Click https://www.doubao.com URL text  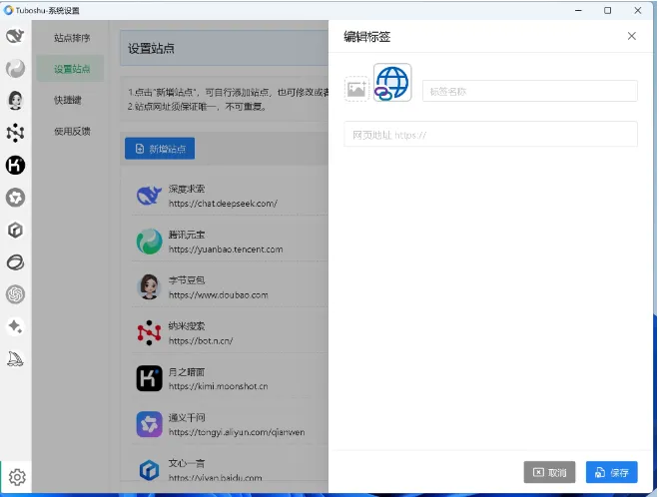218,295
